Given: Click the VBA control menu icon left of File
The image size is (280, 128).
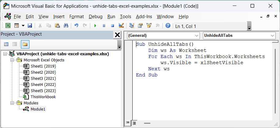Looking at the screenshot, I should [8, 17].
